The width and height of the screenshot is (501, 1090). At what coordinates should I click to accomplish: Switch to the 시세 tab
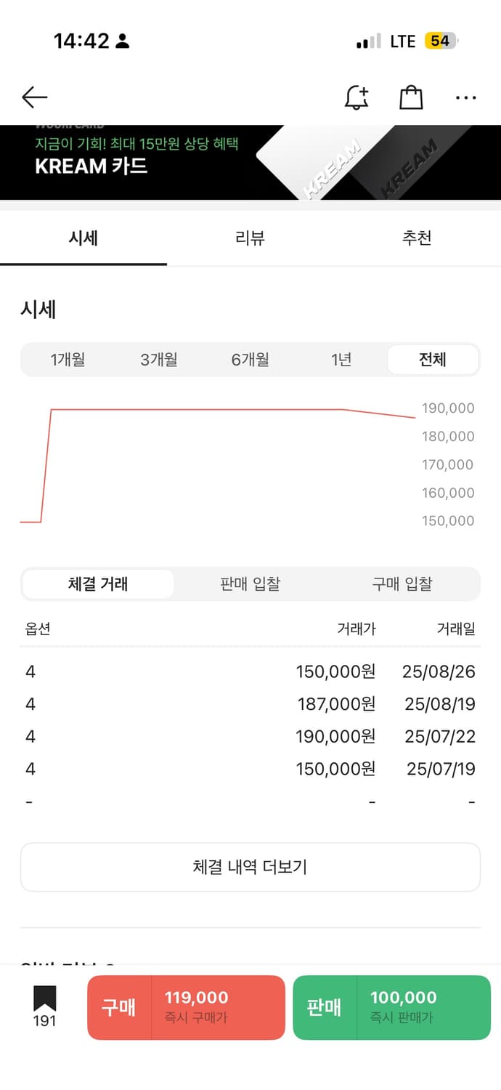click(x=83, y=238)
